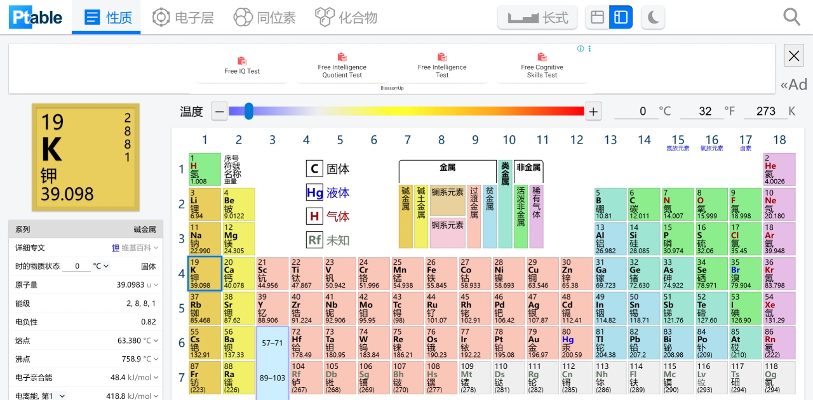Click the ad info icon
Image resolution: width=813 pixels, height=400 pixels.
click(x=580, y=49)
